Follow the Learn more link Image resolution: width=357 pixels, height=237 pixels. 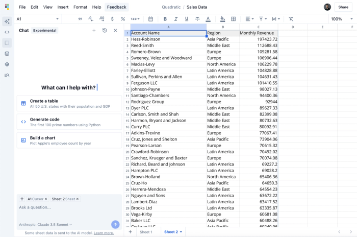point(104,233)
